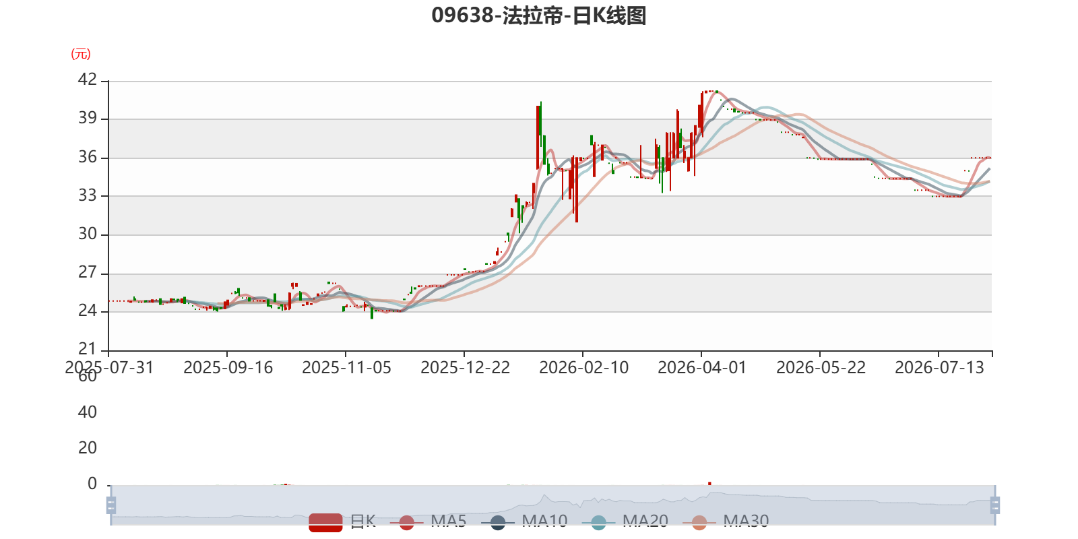Click the (元) unit label above y-axis
Image resolution: width=1078 pixels, height=539 pixels.
click(x=81, y=54)
